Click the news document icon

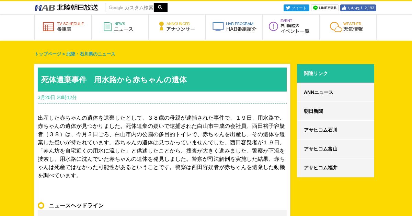(107, 27)
